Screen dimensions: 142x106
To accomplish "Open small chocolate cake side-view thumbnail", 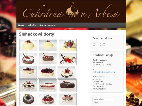I will click(x=48, y=59).
